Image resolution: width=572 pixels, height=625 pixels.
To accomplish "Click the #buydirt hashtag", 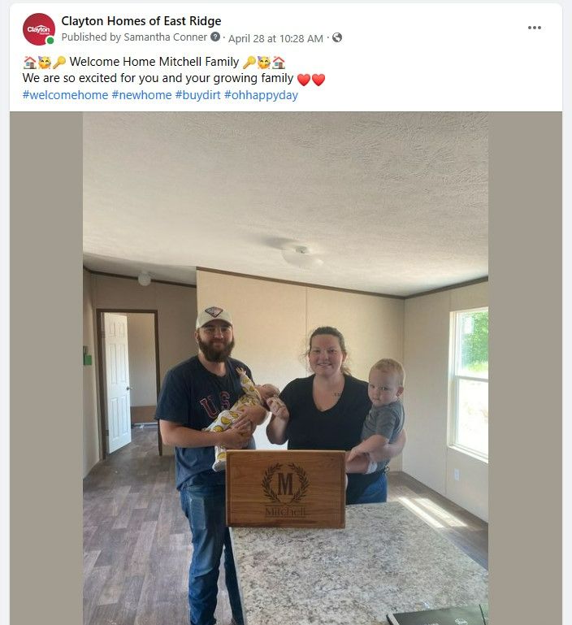I will click(x=197, y=95).
